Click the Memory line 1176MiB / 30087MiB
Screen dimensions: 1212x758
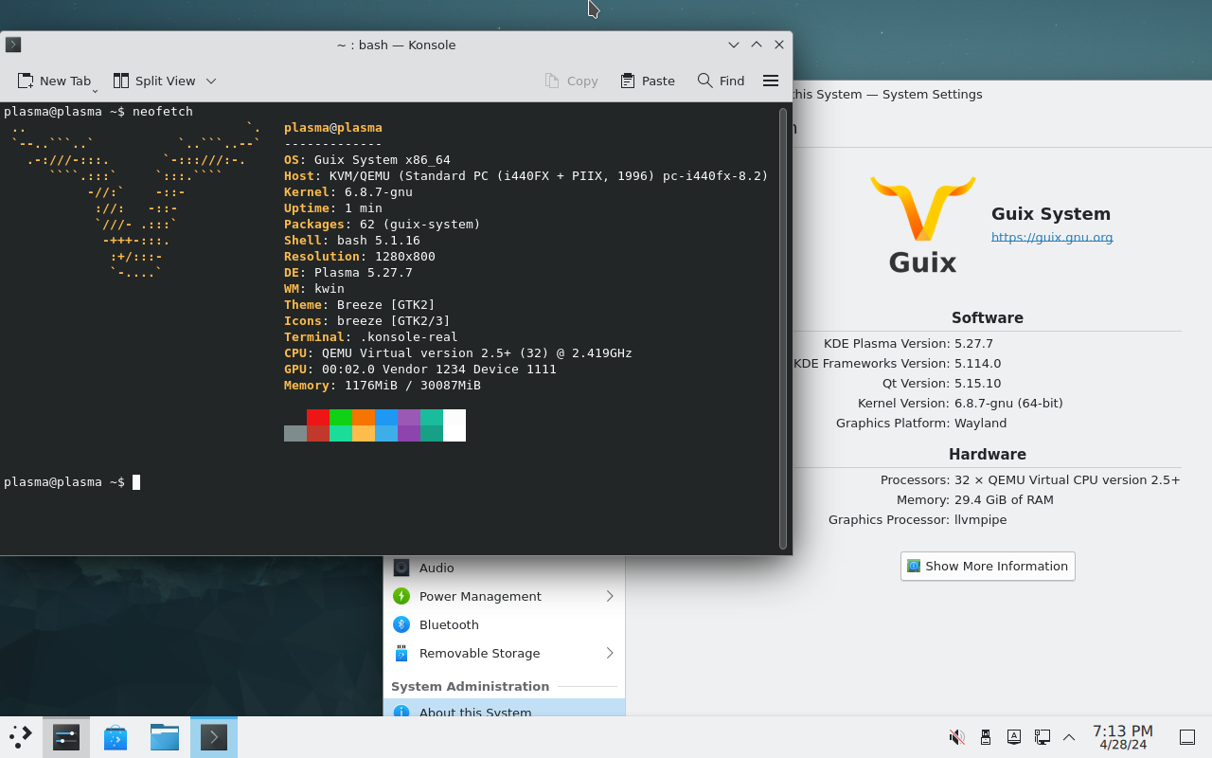383,386
